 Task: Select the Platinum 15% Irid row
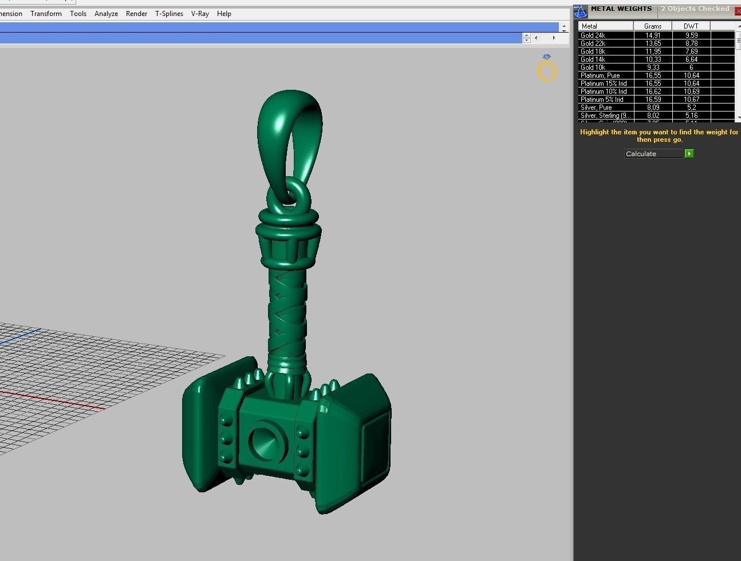tap(656, 83)
